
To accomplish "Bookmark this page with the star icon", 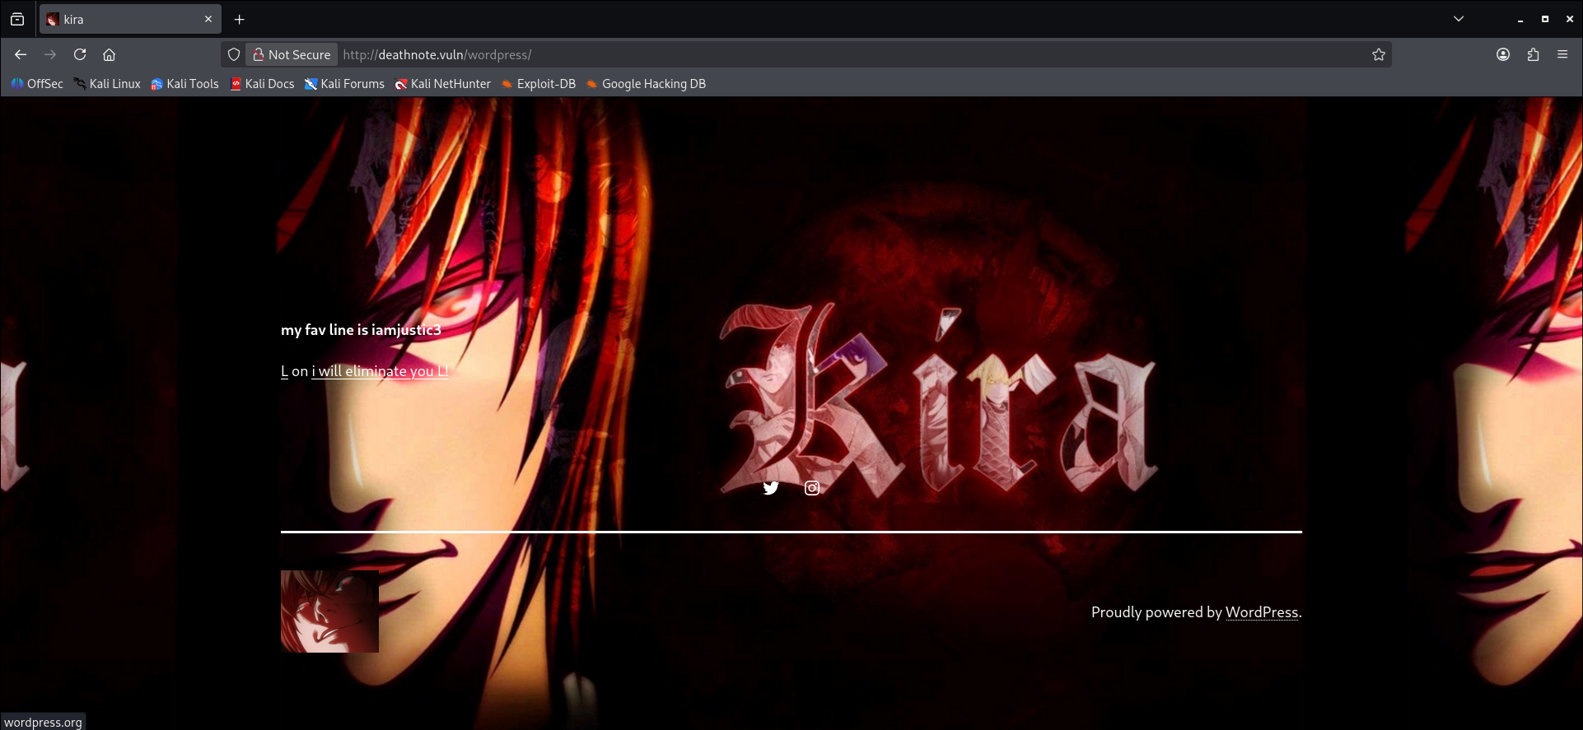I will (1379, 54).
